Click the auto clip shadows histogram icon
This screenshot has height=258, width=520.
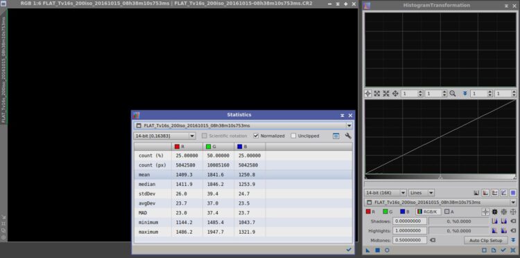494,221
